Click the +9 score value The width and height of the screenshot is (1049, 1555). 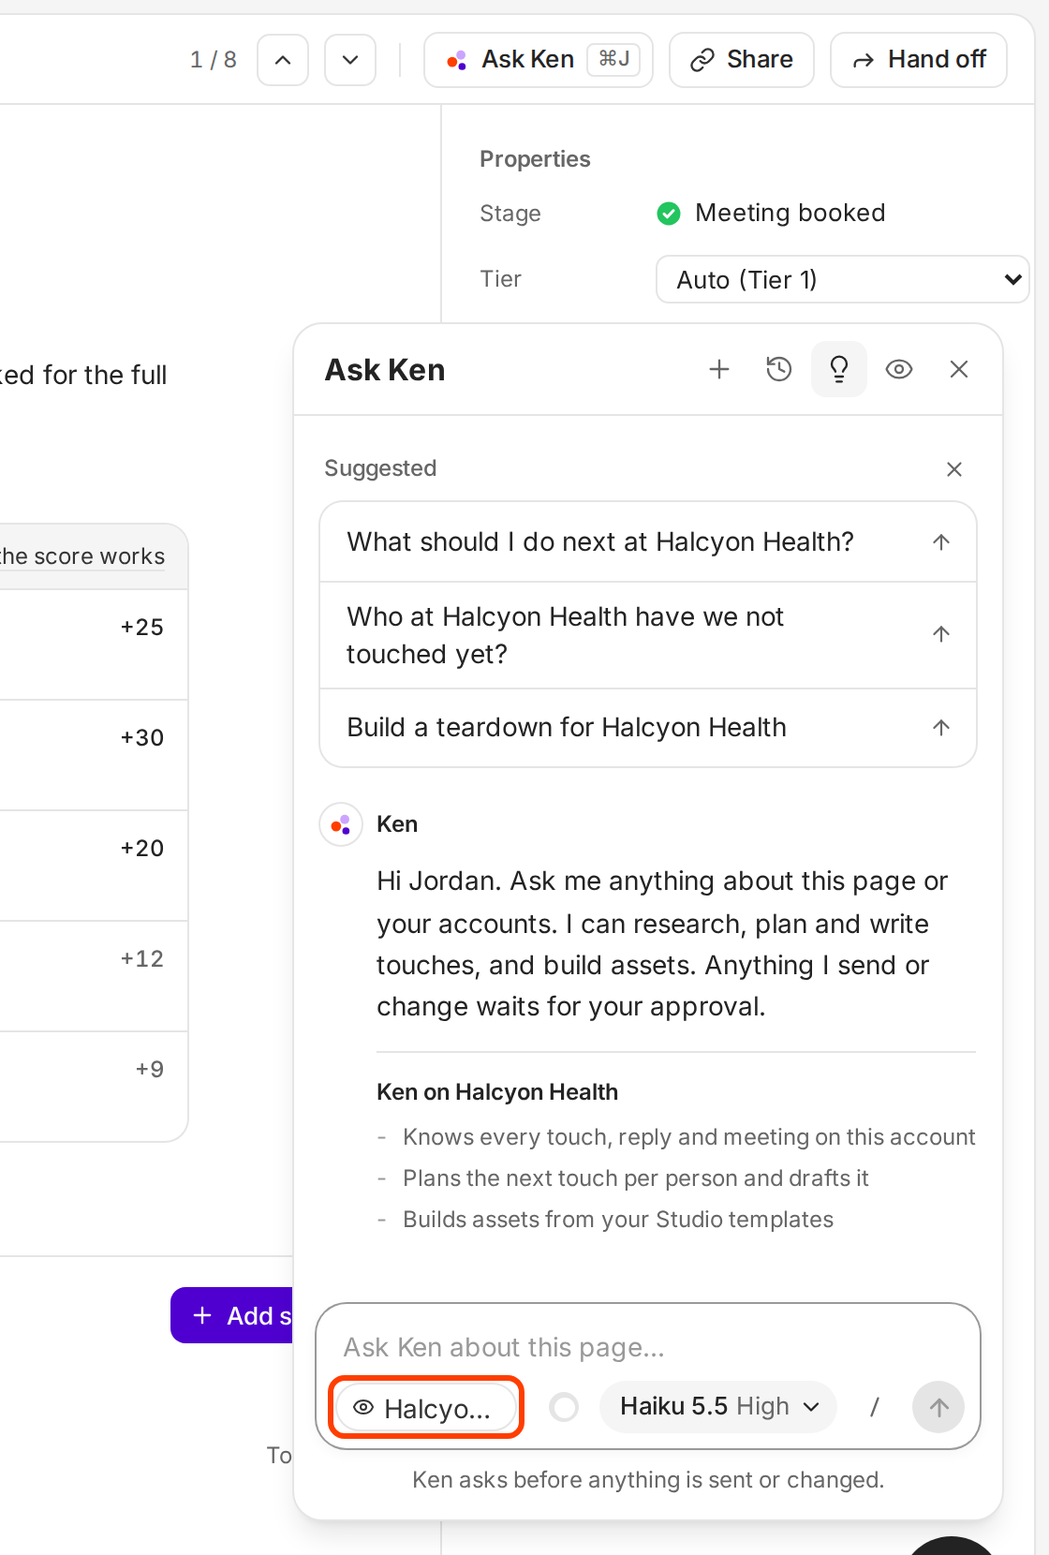(x=150, y=1070)
